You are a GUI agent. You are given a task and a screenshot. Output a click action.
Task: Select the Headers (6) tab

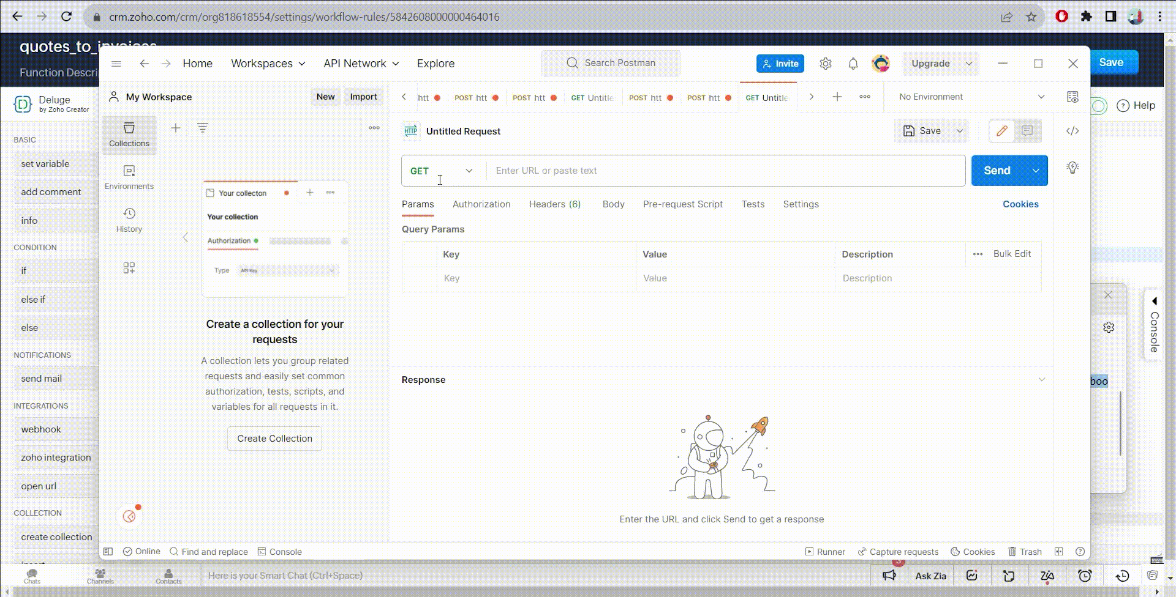tap(554, 204)
